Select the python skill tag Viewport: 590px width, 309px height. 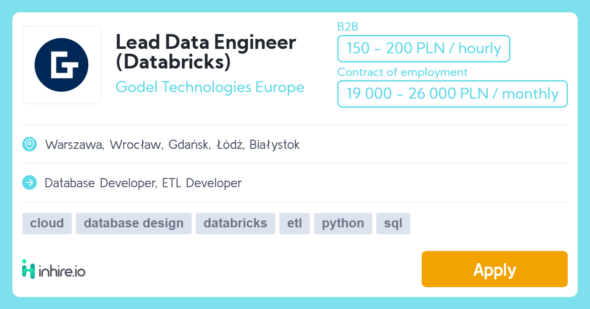pos(343,223)
